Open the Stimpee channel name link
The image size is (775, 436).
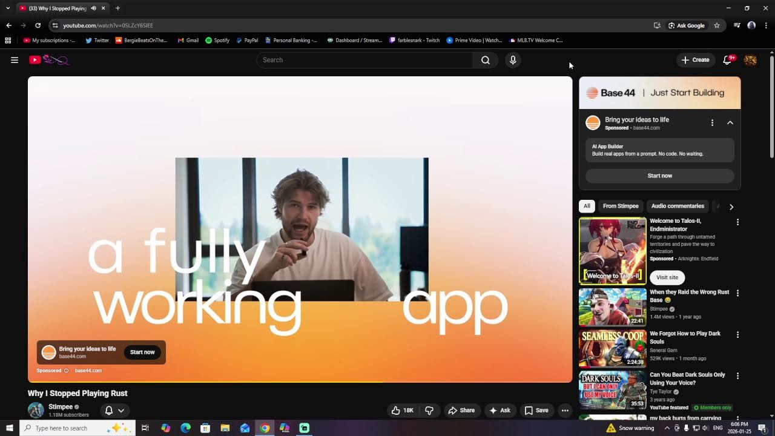61,407
